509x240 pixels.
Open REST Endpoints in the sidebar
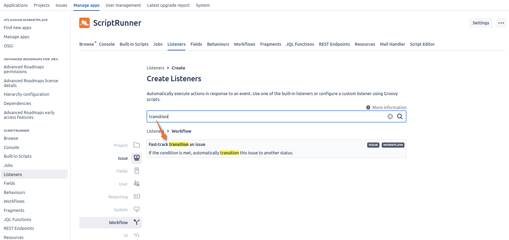pos(19,228)
